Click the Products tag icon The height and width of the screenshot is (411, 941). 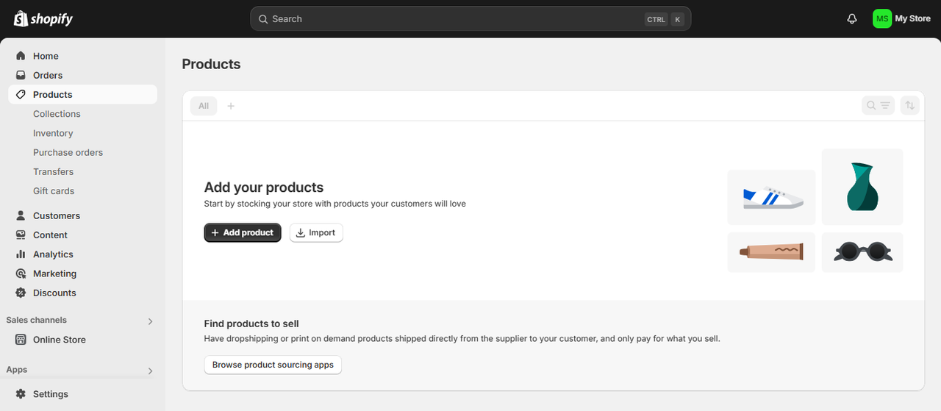click(21, 94)
